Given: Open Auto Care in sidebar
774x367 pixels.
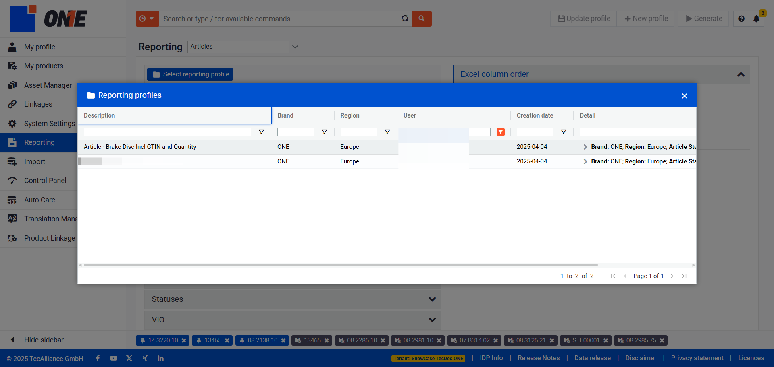Looking at the screenshot, I should click(x=39, y=200).
